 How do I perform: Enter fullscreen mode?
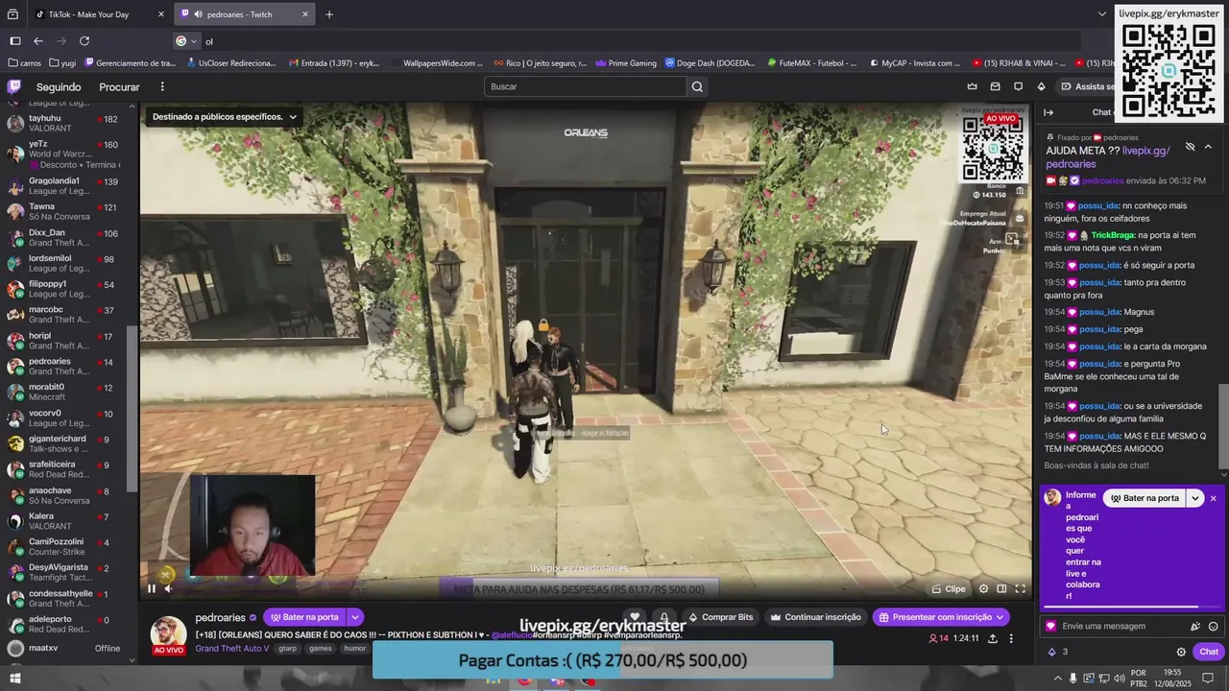[1020, 588]
